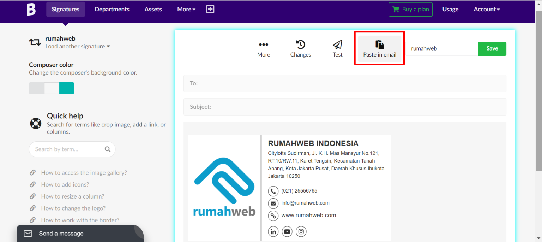Click the YouTube social icon

point(287,232)
